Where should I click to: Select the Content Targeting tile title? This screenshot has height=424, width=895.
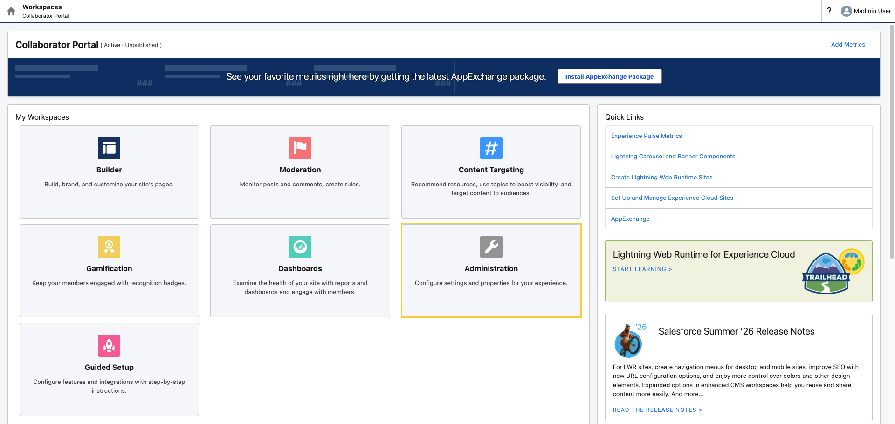click(491, 170)
